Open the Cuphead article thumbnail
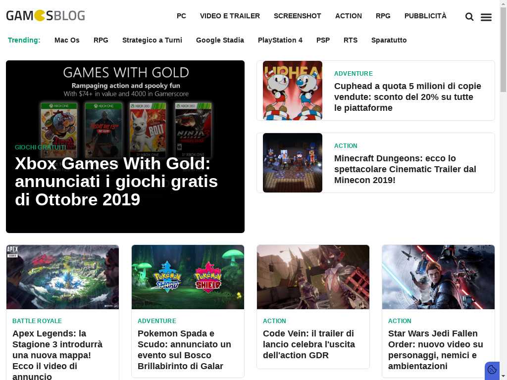Screen dimensions: 507x380 [x=293, y=91]
